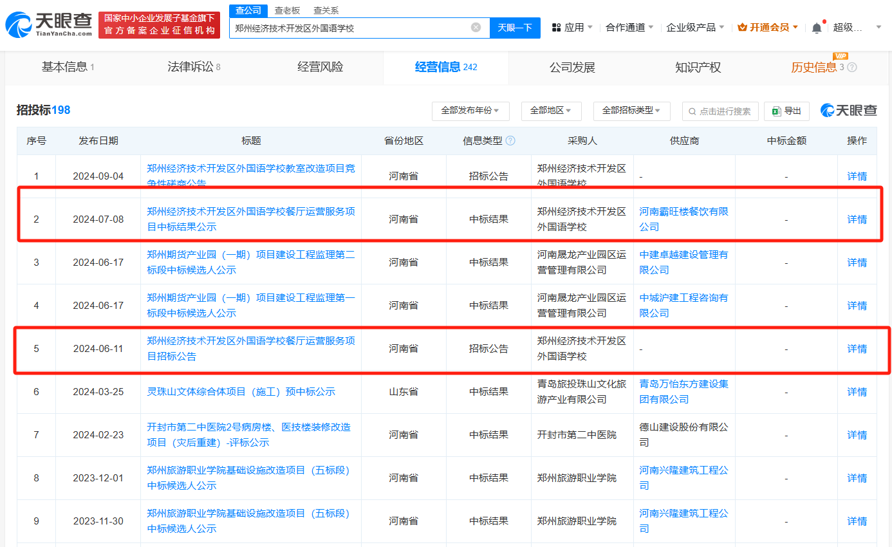892x547 pixels.
Task: Open the 经营信息 tab
Action: (446, 67)
